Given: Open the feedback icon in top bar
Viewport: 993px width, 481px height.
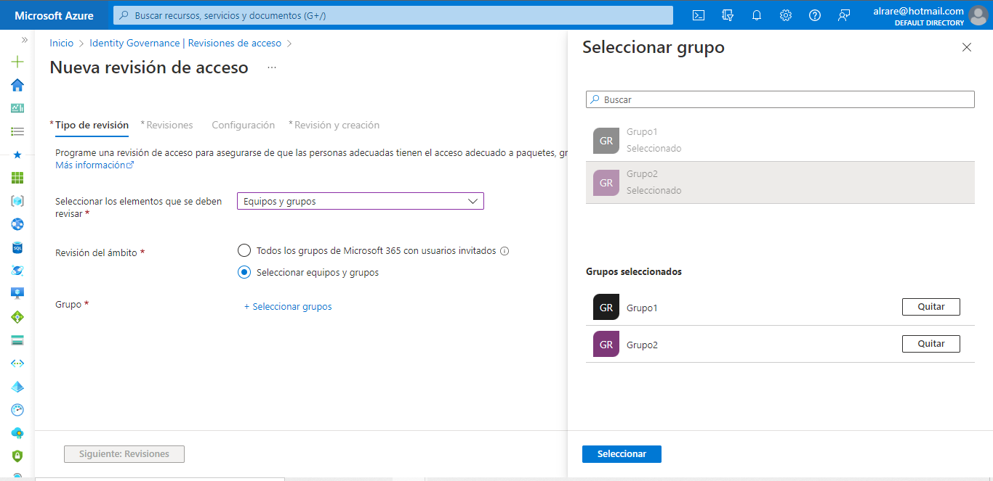Looking at the screenshot, I should click(x=843, y=15).
